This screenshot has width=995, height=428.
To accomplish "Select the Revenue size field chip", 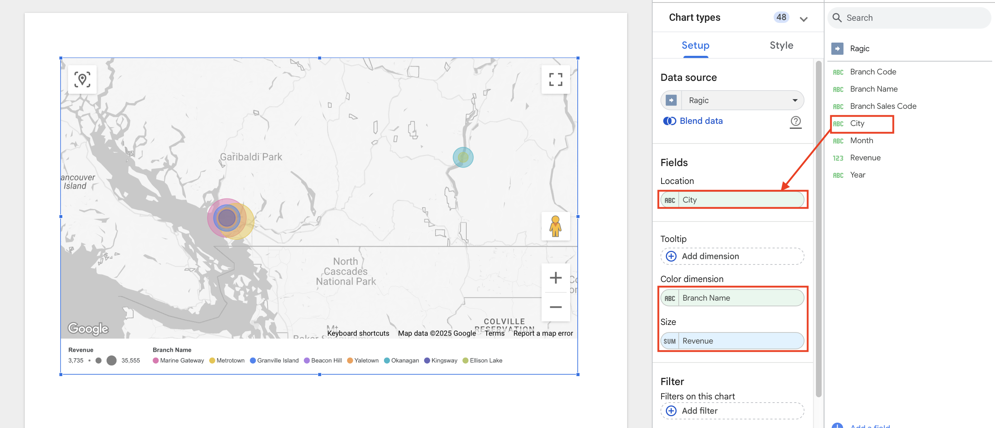I will [732, 341].
